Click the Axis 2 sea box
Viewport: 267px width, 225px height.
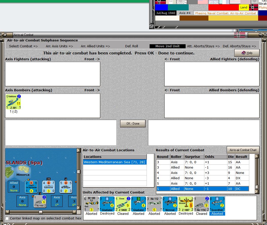pyautogui.click(x=57, y=201)
